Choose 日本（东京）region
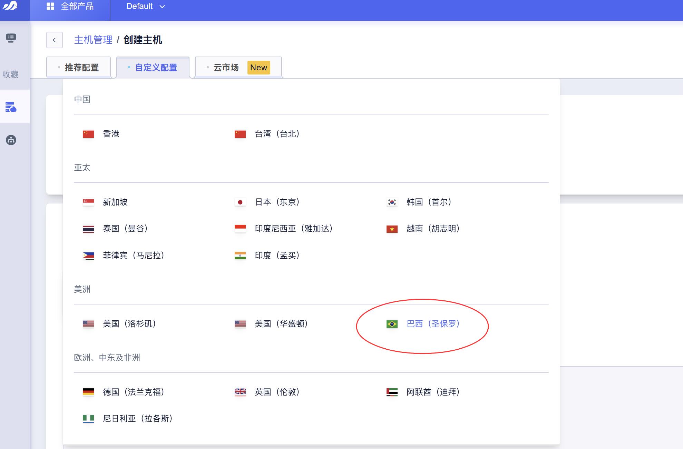Image resolution: width=683 pixels, height=449 pixels. [277, 202]
